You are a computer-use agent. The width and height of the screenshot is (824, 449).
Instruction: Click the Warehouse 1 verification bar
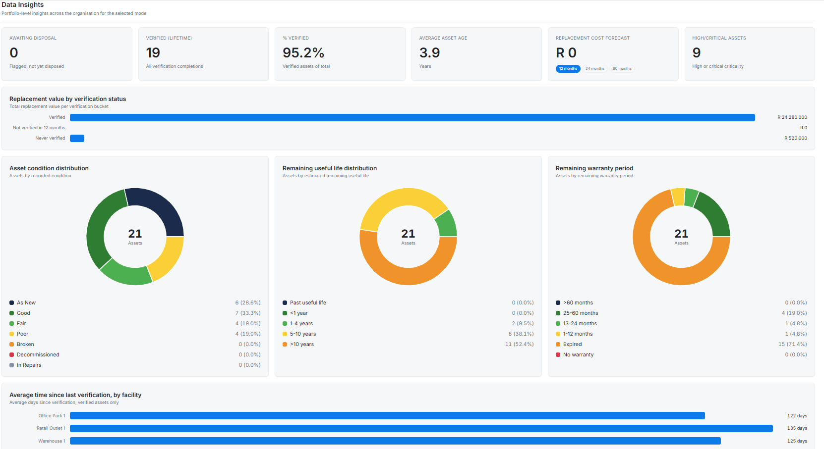[395, 441]
